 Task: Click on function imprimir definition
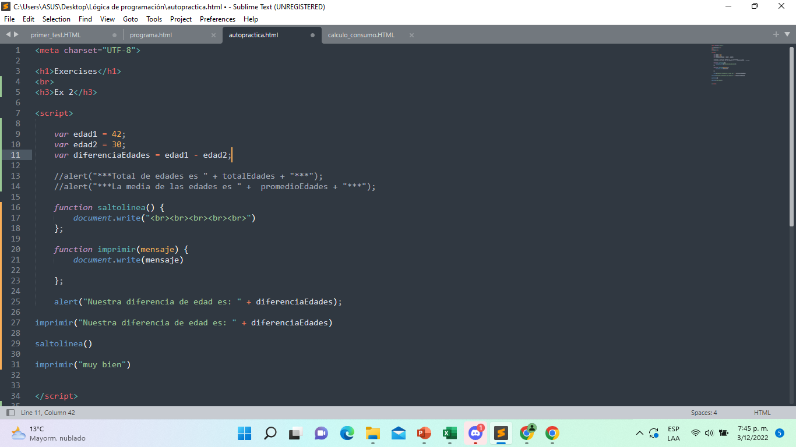click(x=121, y=249)
